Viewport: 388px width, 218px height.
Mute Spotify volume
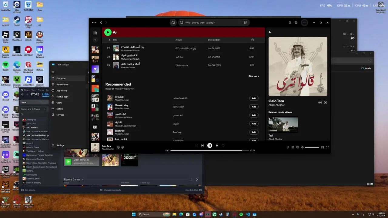(x=302, y=147)
